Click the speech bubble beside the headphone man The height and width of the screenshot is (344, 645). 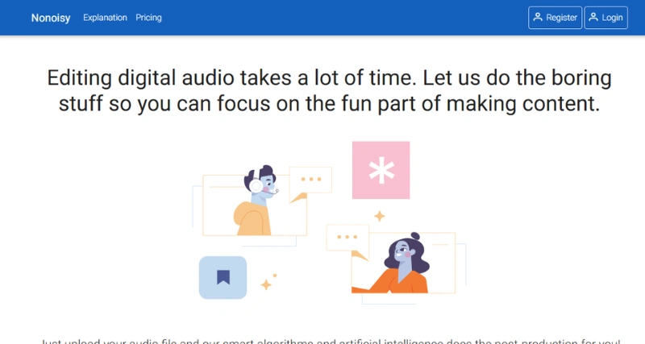click(x=310, y=181)
